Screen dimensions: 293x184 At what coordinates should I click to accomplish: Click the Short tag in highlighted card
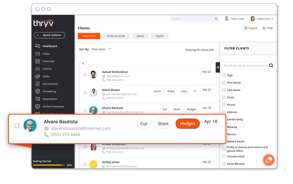pyautogui.click(x=163, y=124)
